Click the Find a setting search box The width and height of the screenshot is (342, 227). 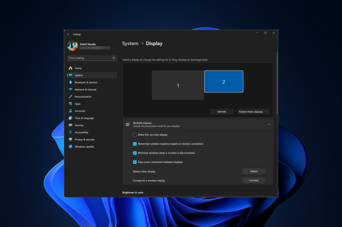[92, 58]
